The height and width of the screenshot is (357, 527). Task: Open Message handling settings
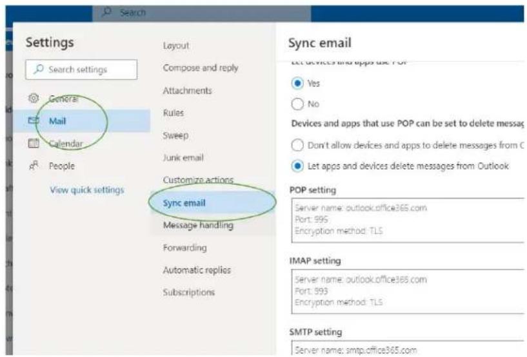click(198, 225)
